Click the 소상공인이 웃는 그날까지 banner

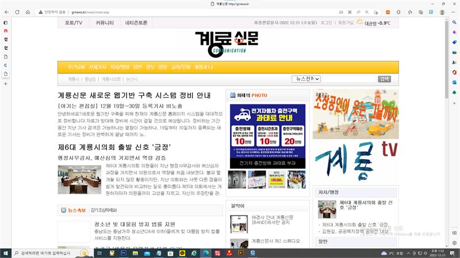[355, 114]
